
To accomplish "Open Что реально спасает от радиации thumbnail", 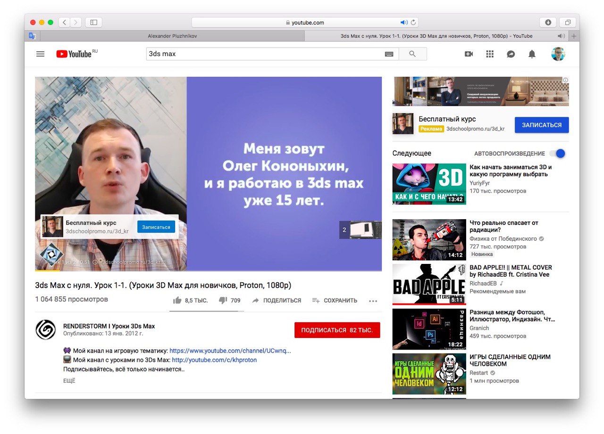I will click(x=429, y=239).
